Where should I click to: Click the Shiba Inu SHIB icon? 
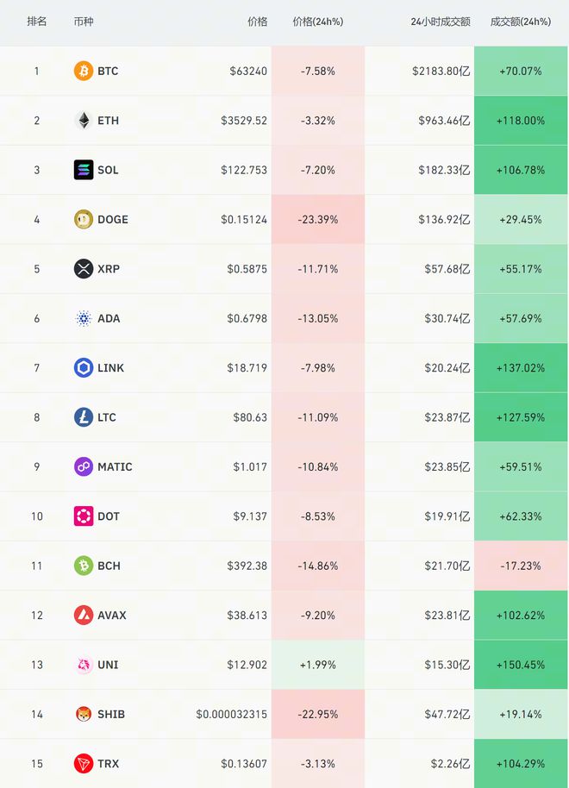coord(84,715)
